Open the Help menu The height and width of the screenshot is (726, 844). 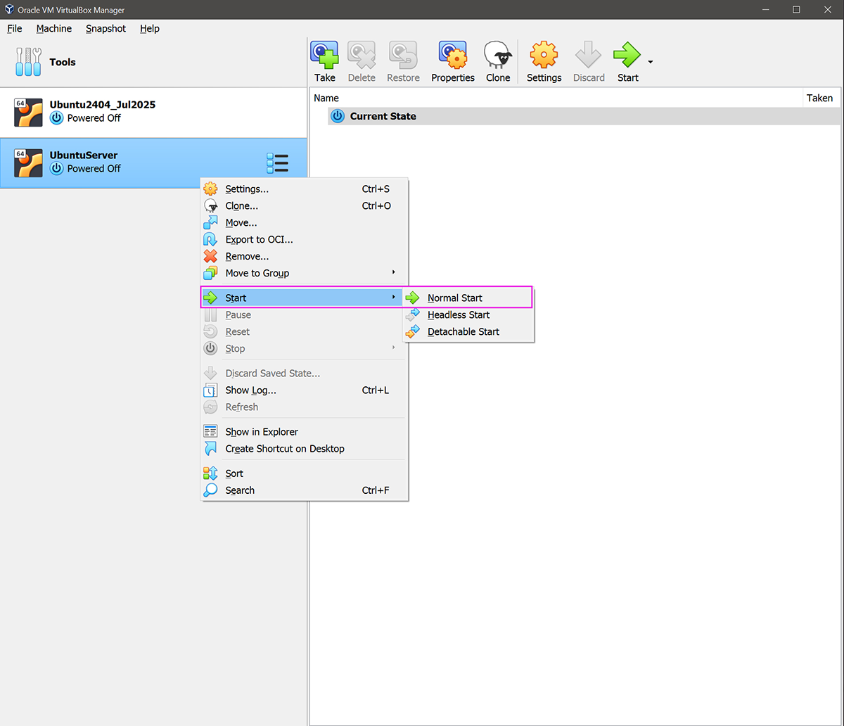[150, 29]
